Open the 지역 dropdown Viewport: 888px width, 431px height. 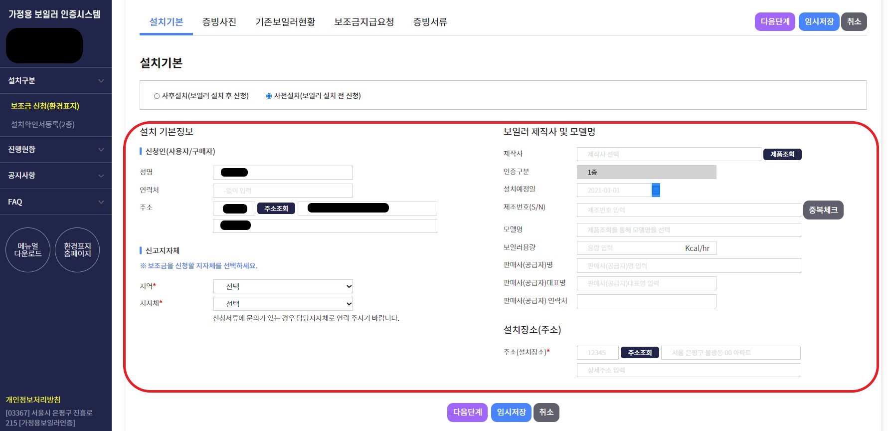[x=283, y=286]
